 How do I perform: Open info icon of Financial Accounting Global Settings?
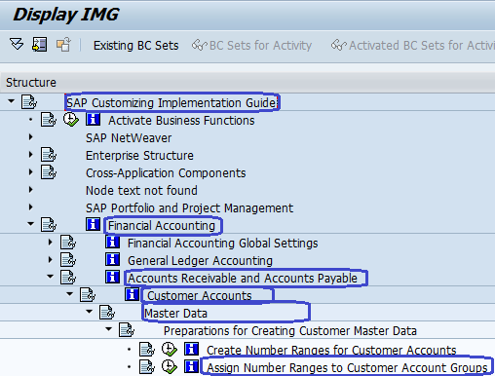112,242
